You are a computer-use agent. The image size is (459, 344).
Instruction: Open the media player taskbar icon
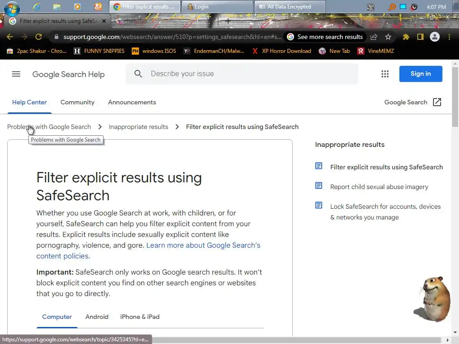point(77,7)
